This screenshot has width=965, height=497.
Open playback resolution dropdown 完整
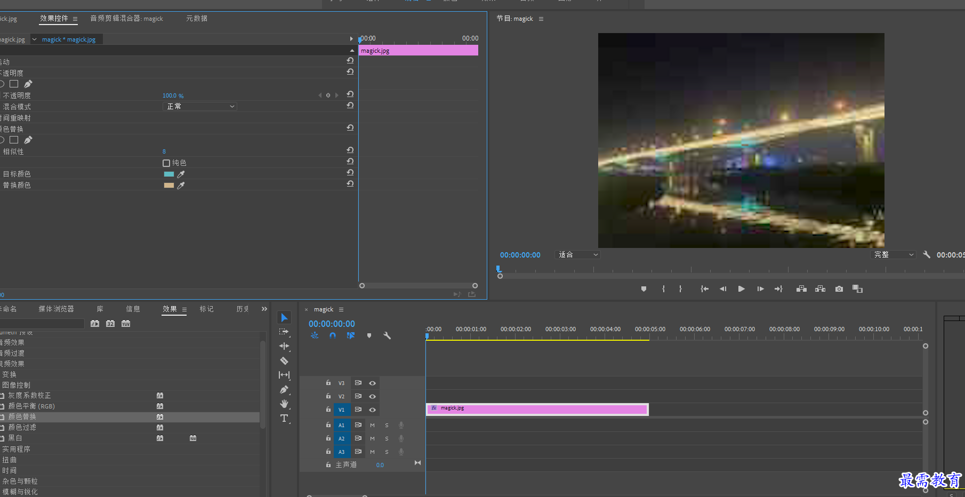[x=894, y=255]
